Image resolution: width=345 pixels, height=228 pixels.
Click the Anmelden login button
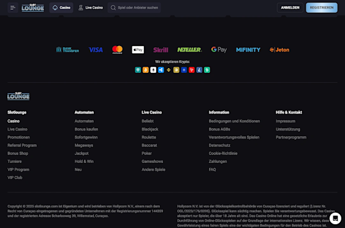point(290,8)
